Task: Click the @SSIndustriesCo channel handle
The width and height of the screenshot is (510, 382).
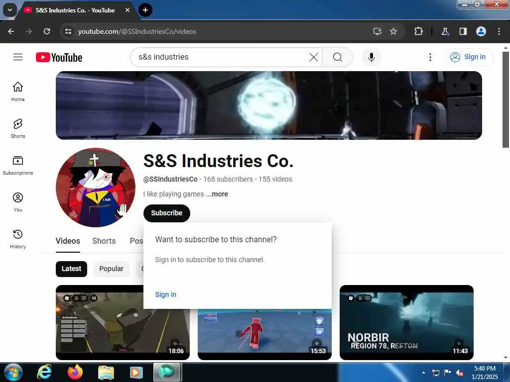Action: [x=170, y=179]
